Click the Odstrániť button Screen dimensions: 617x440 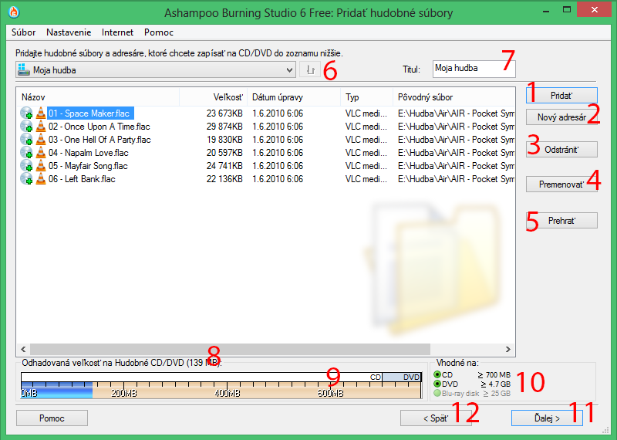coord(561,150)
